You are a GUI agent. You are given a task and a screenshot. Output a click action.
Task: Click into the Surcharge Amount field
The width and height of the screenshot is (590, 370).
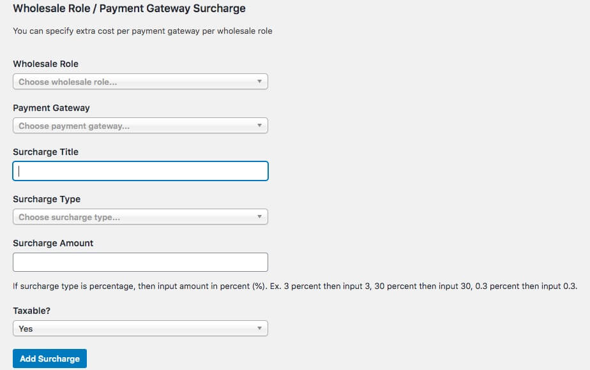tap(140, 262)
